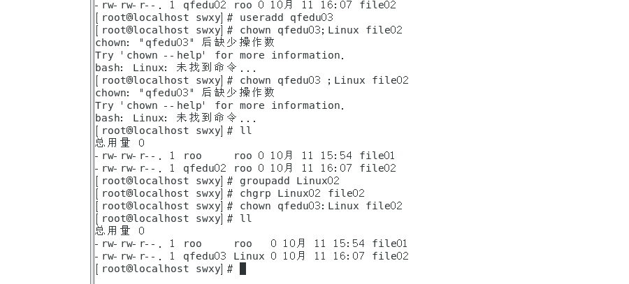Click the terminal's left vertical border line
629x284 pixels.
coord(91,140)
